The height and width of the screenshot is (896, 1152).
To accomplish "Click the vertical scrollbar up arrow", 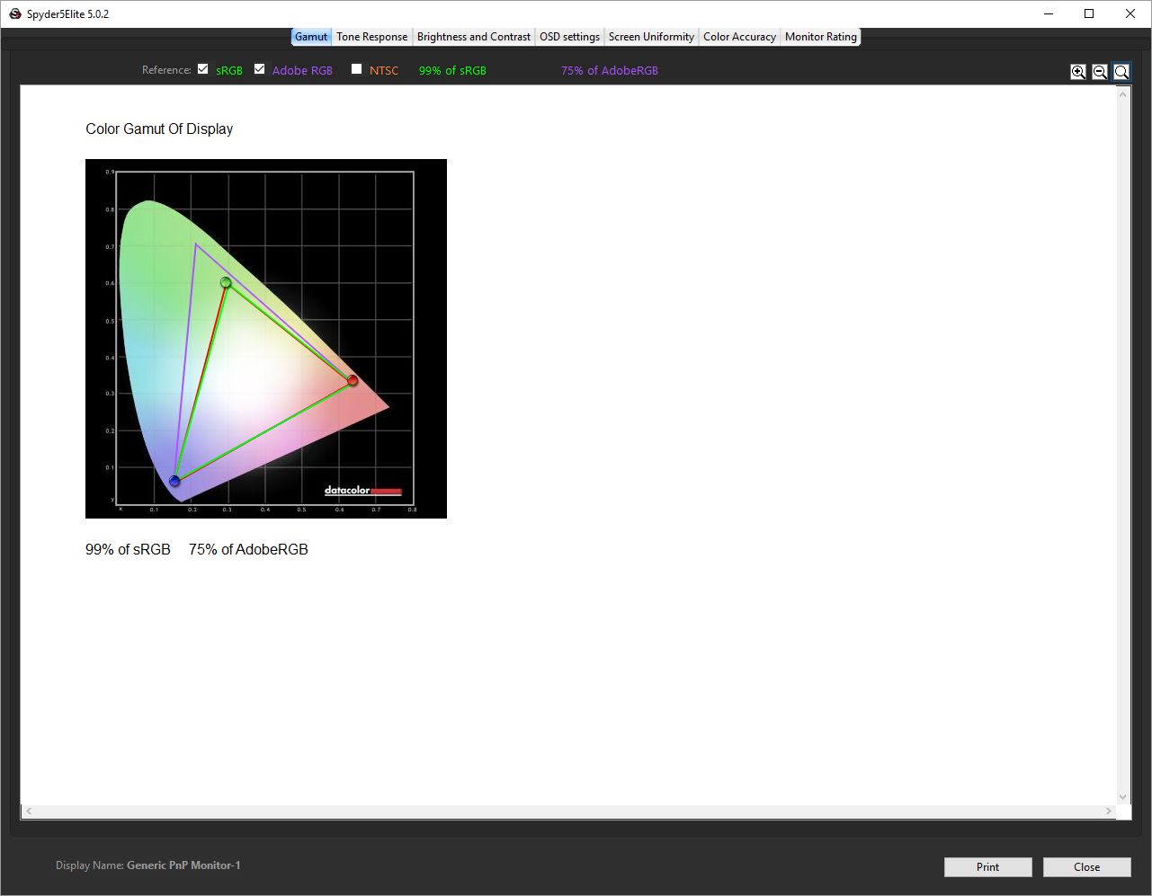I will pos(1122,94).
